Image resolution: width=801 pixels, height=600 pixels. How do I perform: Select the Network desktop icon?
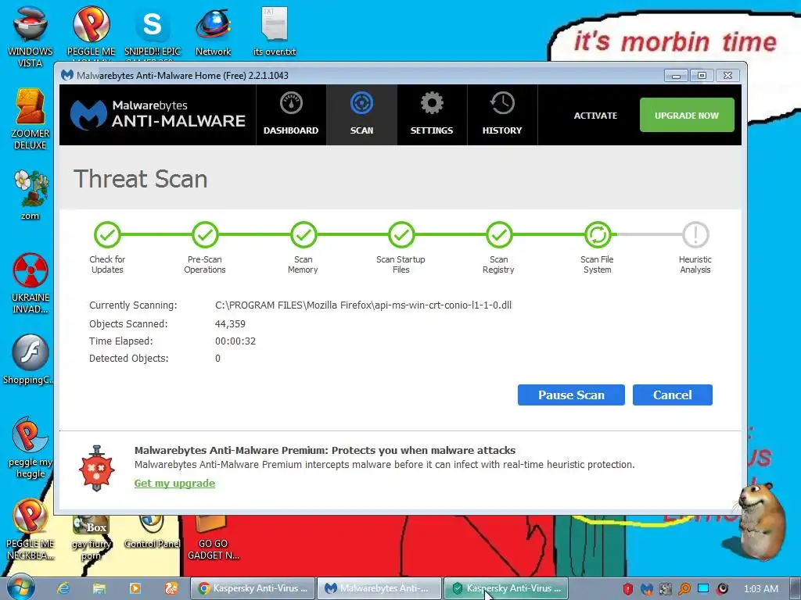(213, 31)
